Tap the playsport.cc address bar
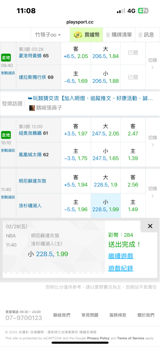The image size is (160, 347). (x=80, y=22)
